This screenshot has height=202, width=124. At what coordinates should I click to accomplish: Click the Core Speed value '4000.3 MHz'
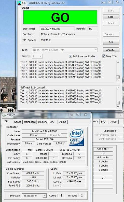pyautogui.click(x=33, y=173)
